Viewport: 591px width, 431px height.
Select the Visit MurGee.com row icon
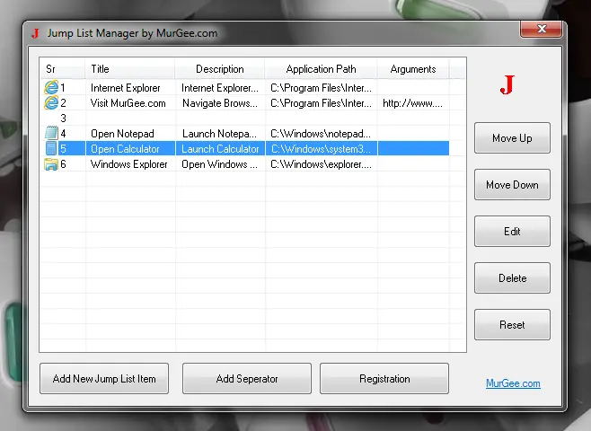(51, 103)
